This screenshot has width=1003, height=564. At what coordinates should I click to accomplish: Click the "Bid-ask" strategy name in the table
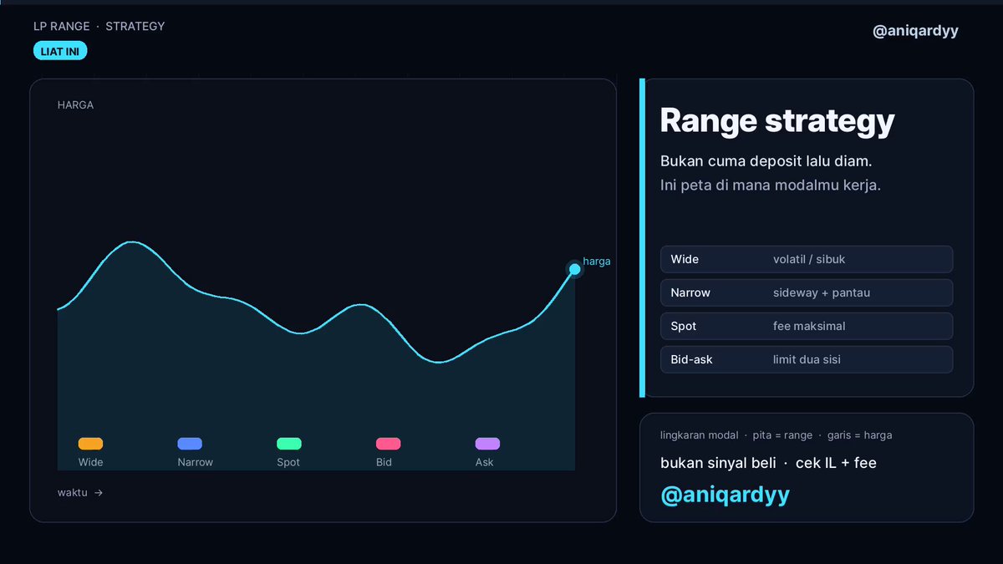(x=692, y=359)
